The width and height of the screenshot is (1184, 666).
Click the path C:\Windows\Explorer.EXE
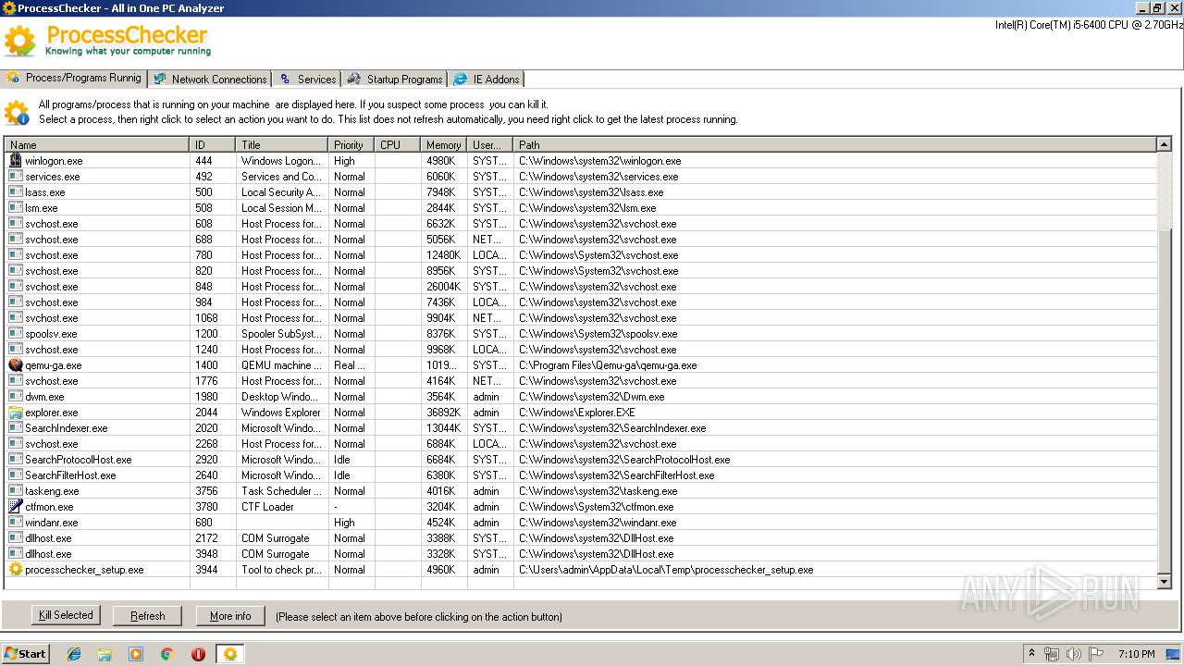(577, 413)
